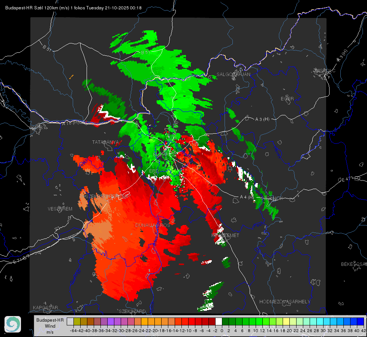This screenshot has height=337, width=367.
Task: Click the DUNAÚJVÁROS city label
Action: pos(153,225)
